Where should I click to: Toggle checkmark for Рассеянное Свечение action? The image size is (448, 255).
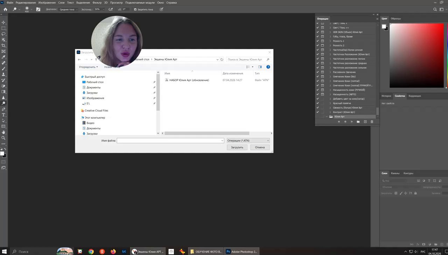(317, 72)
